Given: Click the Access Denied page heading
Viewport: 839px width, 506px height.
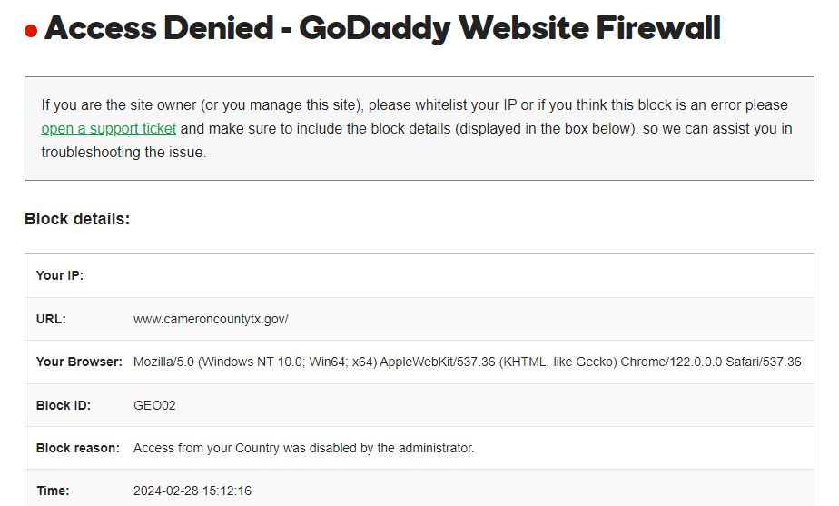Looking at the screenshot, I should pos(381,30).
